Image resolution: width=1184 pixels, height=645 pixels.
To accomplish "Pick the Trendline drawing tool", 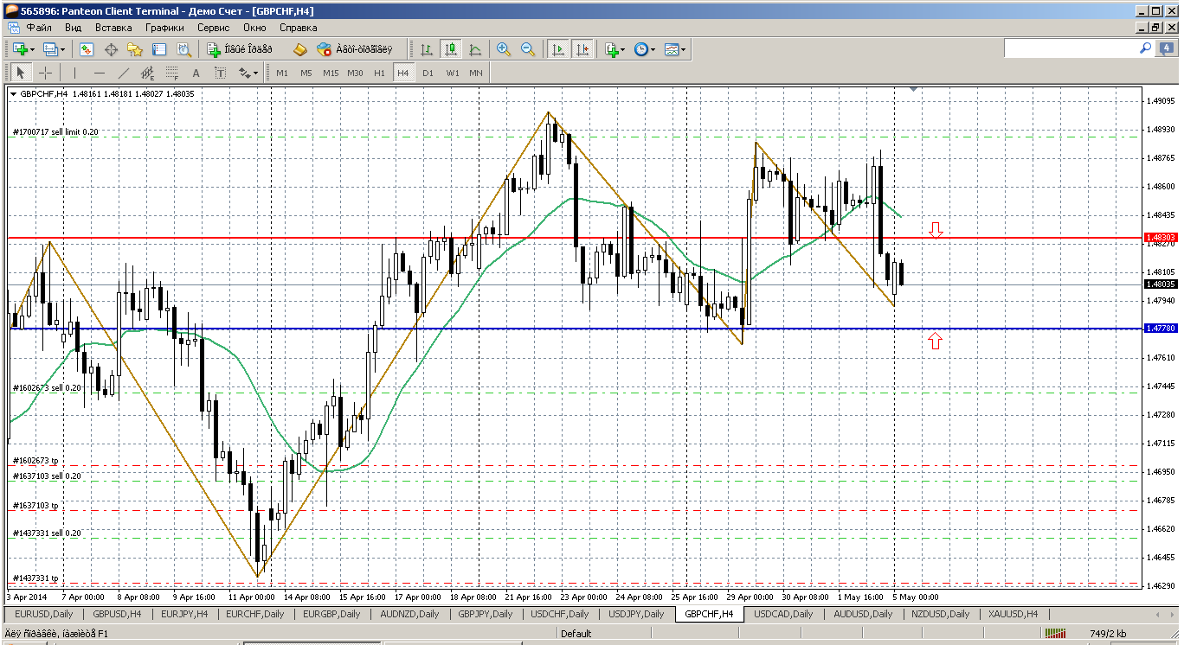I will [x=124, y=73].
